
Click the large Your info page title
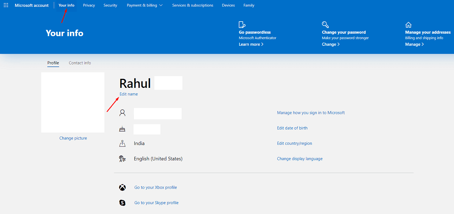(x=65, y=33)
